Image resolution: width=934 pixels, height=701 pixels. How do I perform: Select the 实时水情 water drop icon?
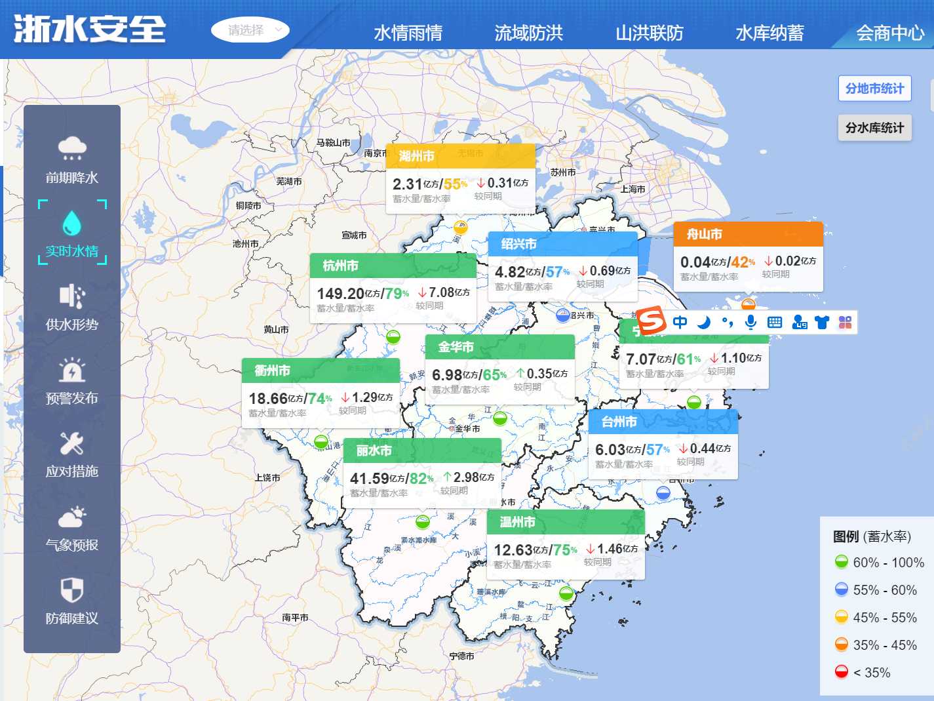point(72,223)
